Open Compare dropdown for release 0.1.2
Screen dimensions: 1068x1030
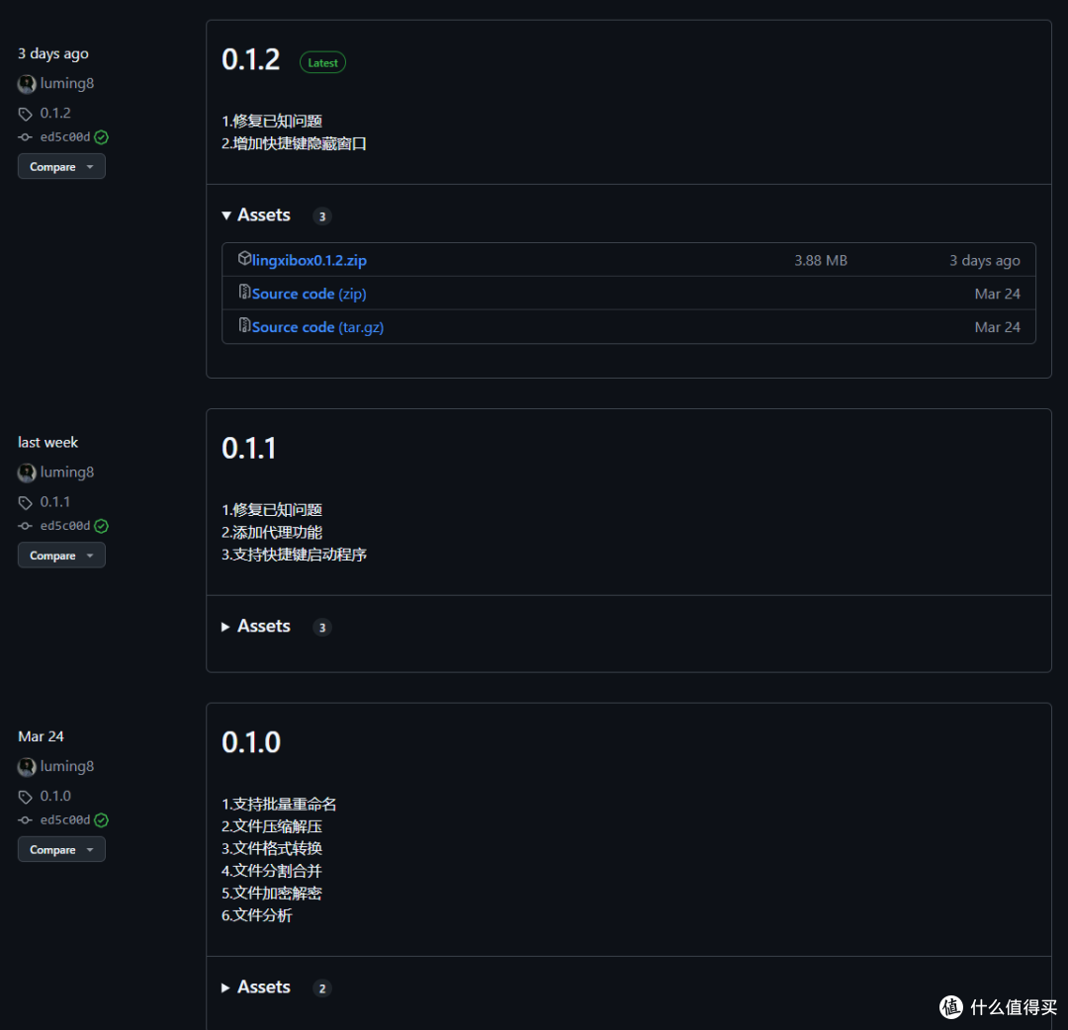pyautogui.click(x=61, y=167)
